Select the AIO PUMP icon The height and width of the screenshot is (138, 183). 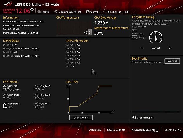tap(6, 105)
